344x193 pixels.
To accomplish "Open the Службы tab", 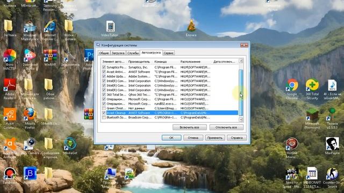I will (133, 53).
